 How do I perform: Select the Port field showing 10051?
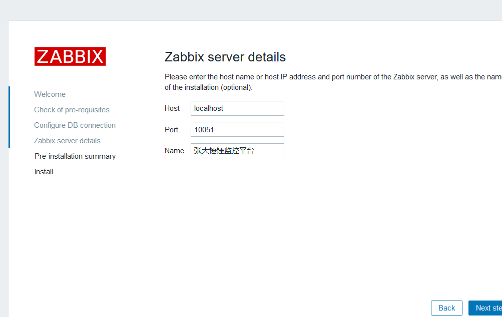[x=237, y=129]
